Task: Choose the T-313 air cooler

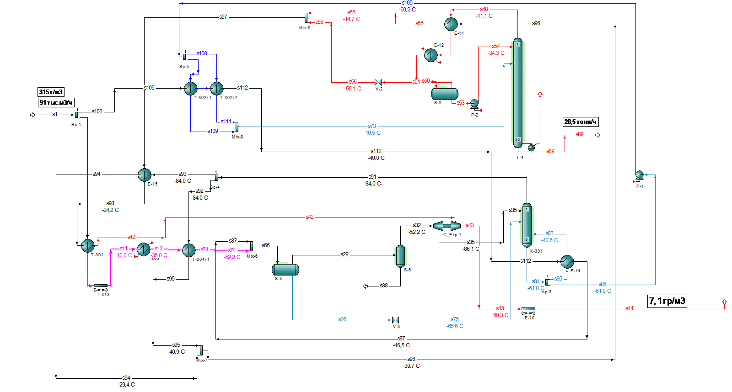Action: coord(101,287)
